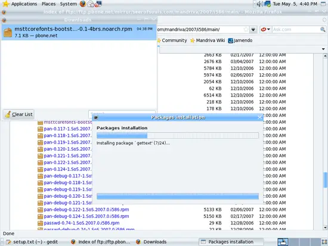Click the magnifier search button
This screenshot has width=328, height=246.
[x=323, y=29]
